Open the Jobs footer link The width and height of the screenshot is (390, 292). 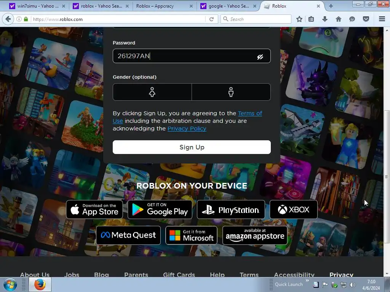coord(72,275)
